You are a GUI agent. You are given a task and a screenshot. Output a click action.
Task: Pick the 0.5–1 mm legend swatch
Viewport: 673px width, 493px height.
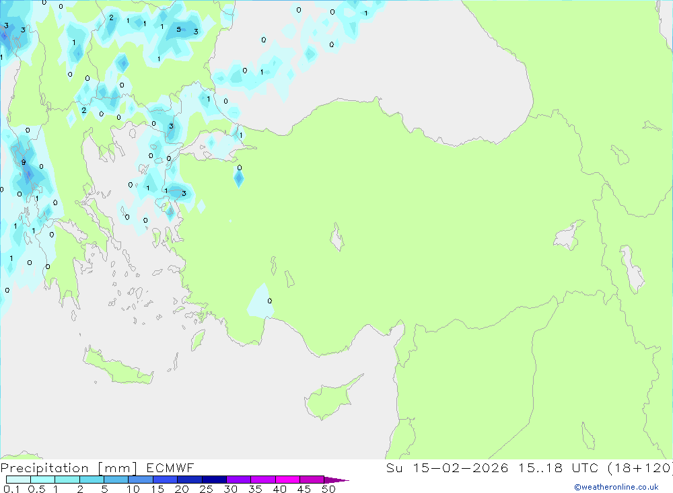point(42,480)
